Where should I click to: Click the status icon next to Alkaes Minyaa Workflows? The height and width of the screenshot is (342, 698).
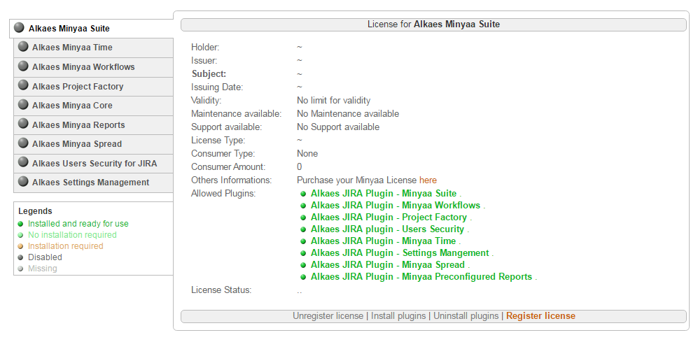(23, 66)
